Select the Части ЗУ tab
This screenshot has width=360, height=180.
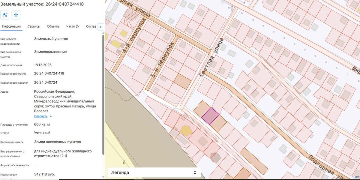pos(73,26)
